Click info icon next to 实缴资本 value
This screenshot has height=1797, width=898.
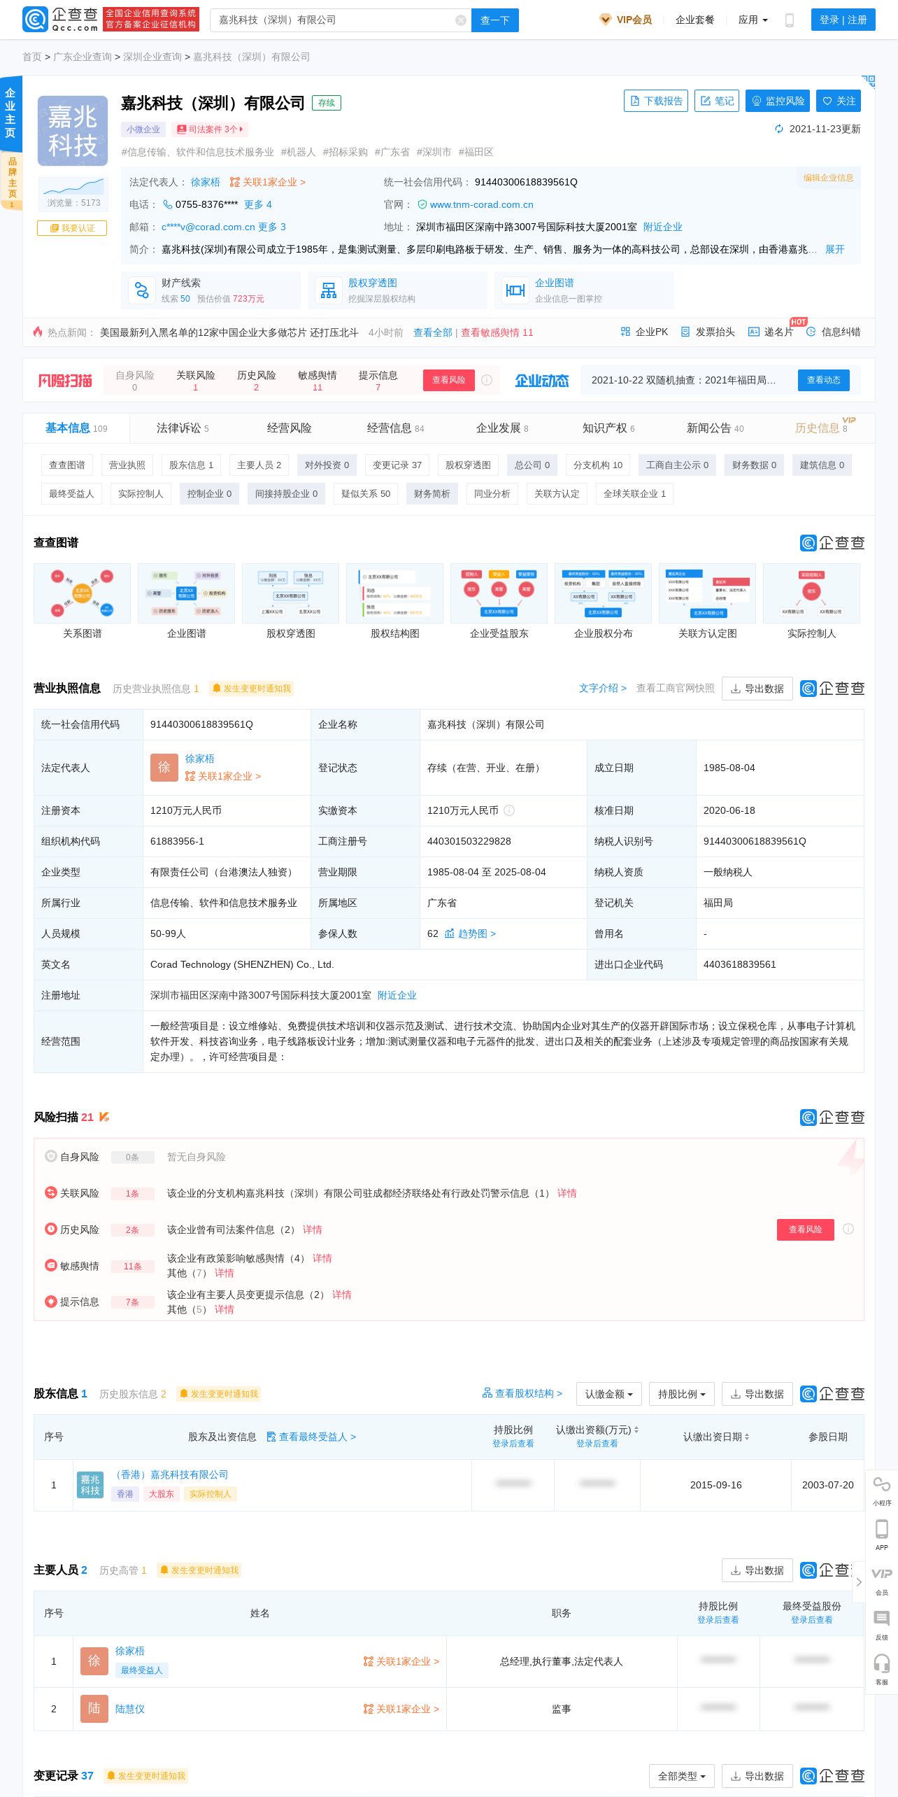click(x=509, y=810)
